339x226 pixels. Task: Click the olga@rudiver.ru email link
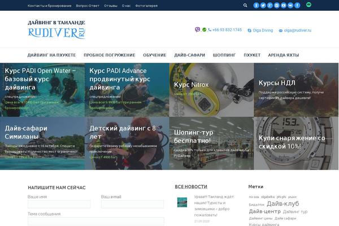[x=298, y=31]
